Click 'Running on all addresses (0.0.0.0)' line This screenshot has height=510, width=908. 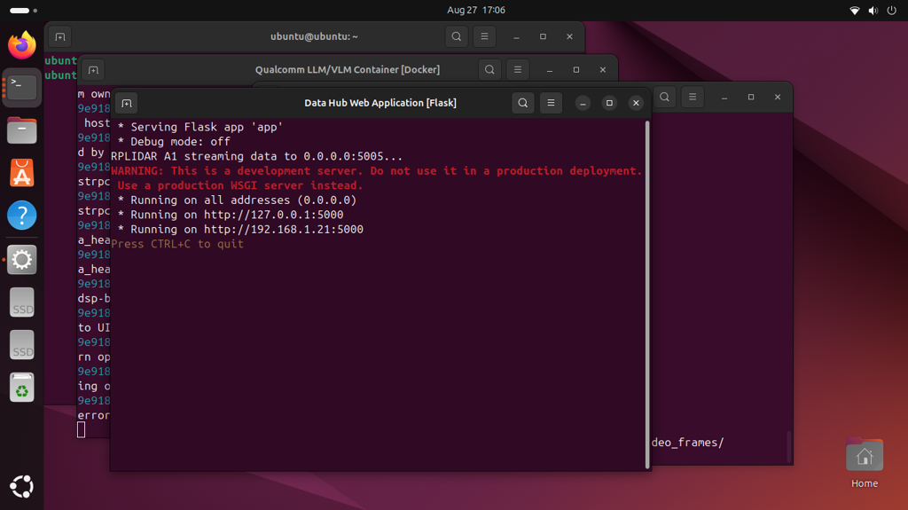coord(237,200)
